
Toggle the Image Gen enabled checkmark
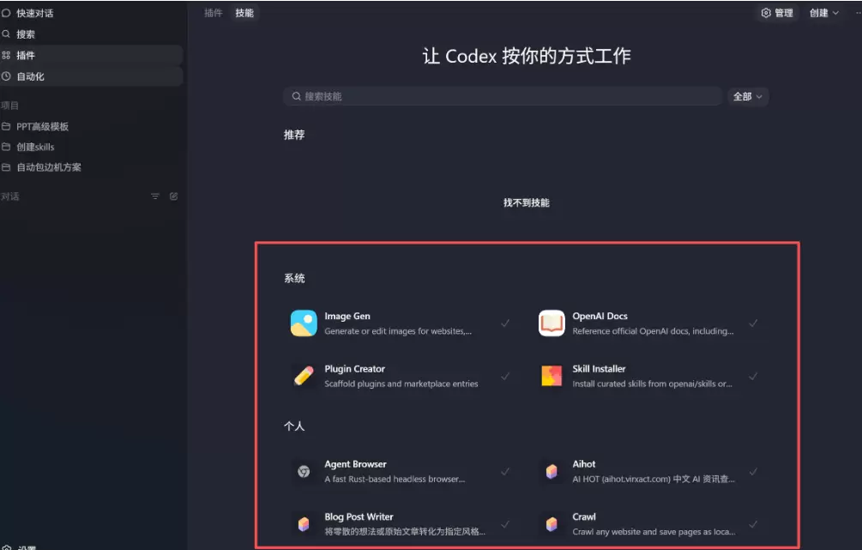(505, 323)
